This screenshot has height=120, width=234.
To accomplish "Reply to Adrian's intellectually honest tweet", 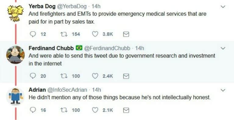I will [x=33, y=110].
